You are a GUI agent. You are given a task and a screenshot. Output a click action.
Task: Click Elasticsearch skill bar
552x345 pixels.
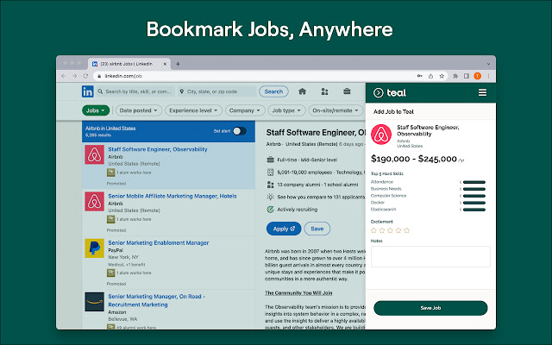(474, 210)
